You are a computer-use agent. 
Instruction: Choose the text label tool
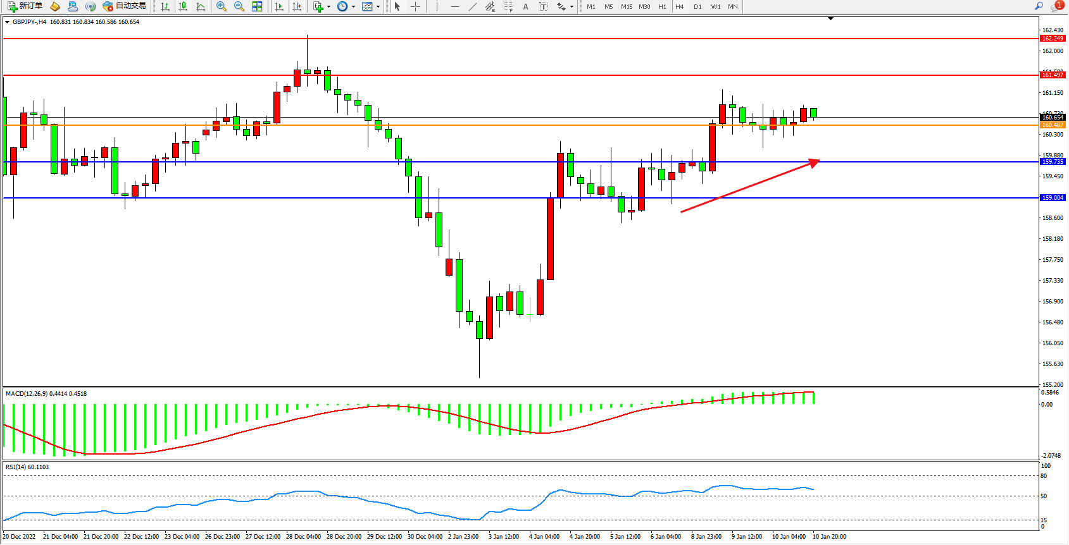coord(525,6)
